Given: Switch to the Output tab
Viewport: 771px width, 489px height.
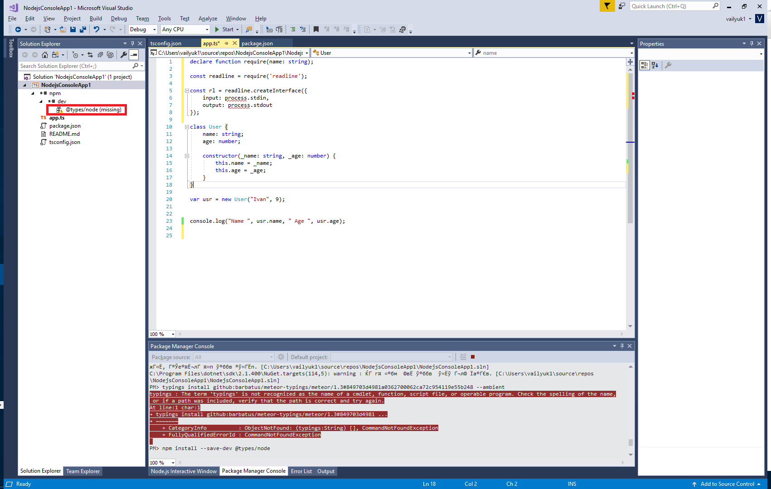Looking at the screenshot, I should (326, 471).
